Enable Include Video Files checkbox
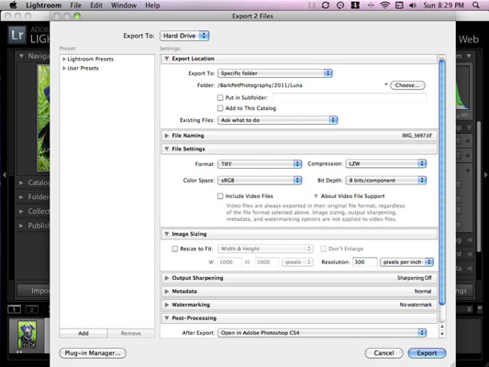This screenshot has height=367, width=489. [x=220, y=196]
